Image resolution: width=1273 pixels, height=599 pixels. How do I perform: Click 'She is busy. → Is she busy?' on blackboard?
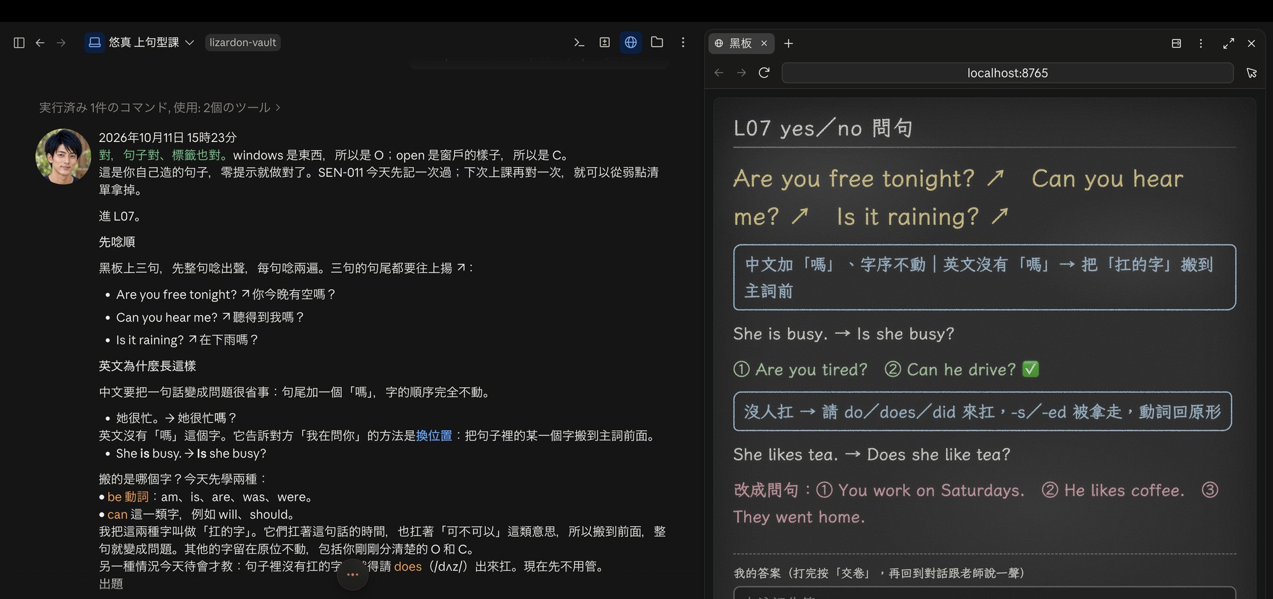coord(843,334)
